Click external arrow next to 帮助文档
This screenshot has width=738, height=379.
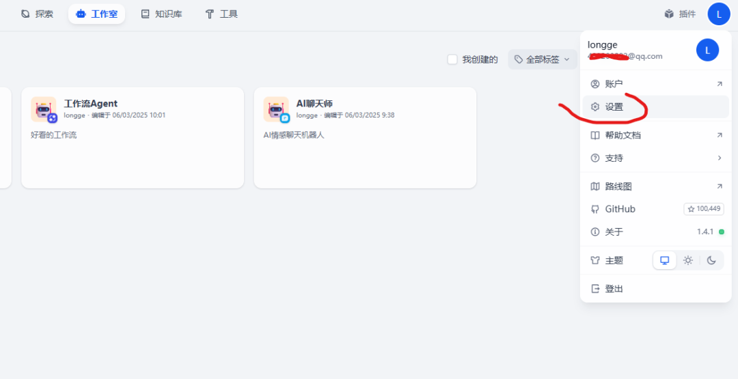click(x=719, y=135)
